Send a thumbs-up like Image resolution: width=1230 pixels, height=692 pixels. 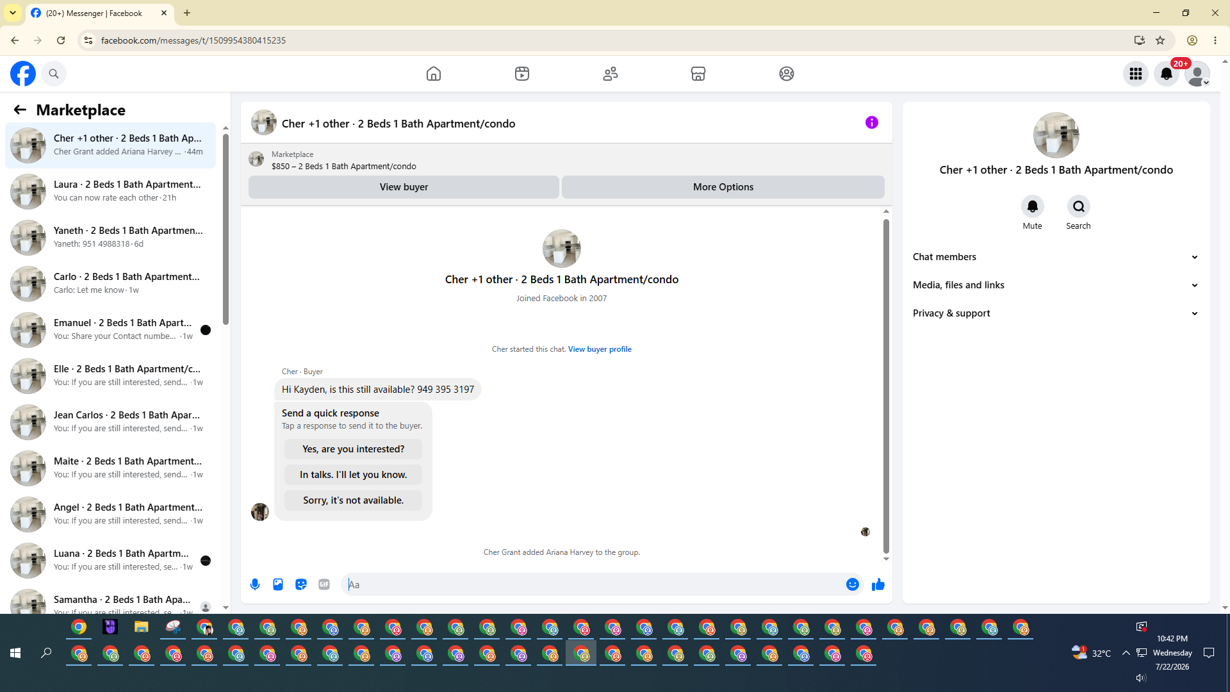click(x=878, y=584)
